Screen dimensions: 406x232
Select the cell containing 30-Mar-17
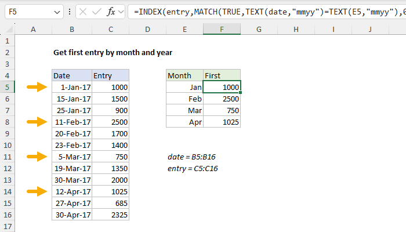72,180
